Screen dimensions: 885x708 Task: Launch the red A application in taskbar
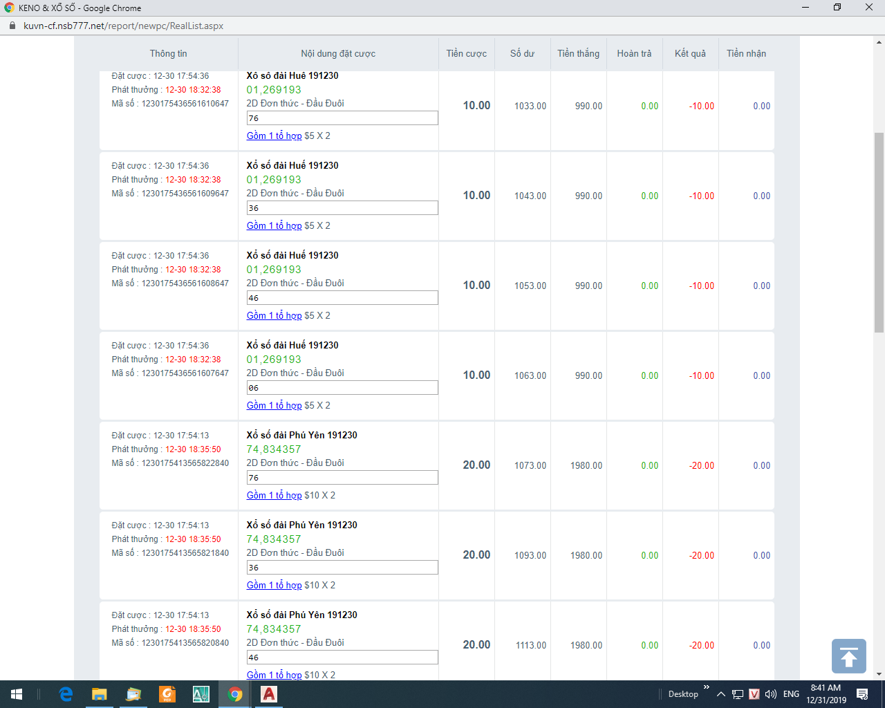pos(269,694)
